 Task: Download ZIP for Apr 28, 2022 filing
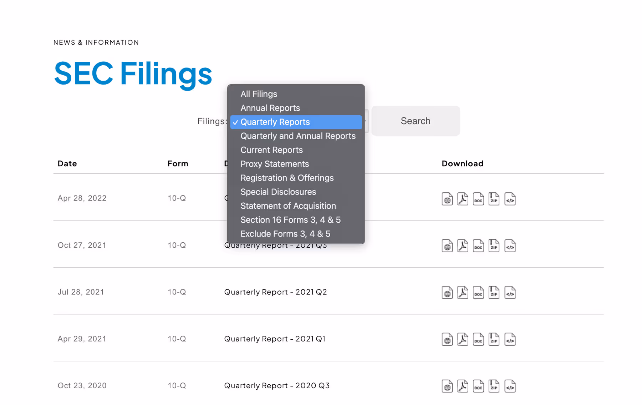(x=494, y=199)
